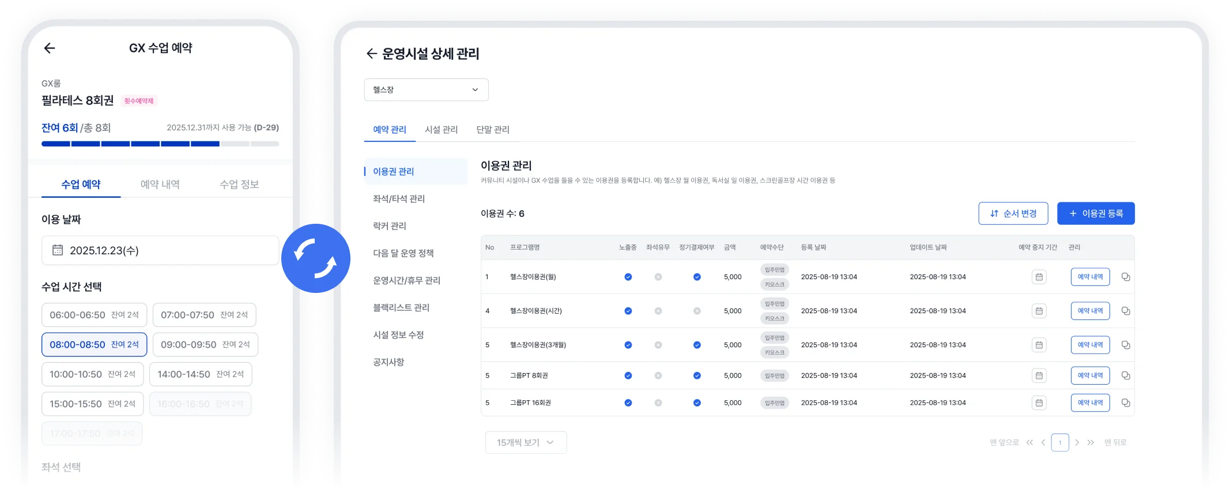This screenshot has width=1230, height=489.
Task: Open 좌석/타석 관리 in side menu
Action: coord(399,198)
